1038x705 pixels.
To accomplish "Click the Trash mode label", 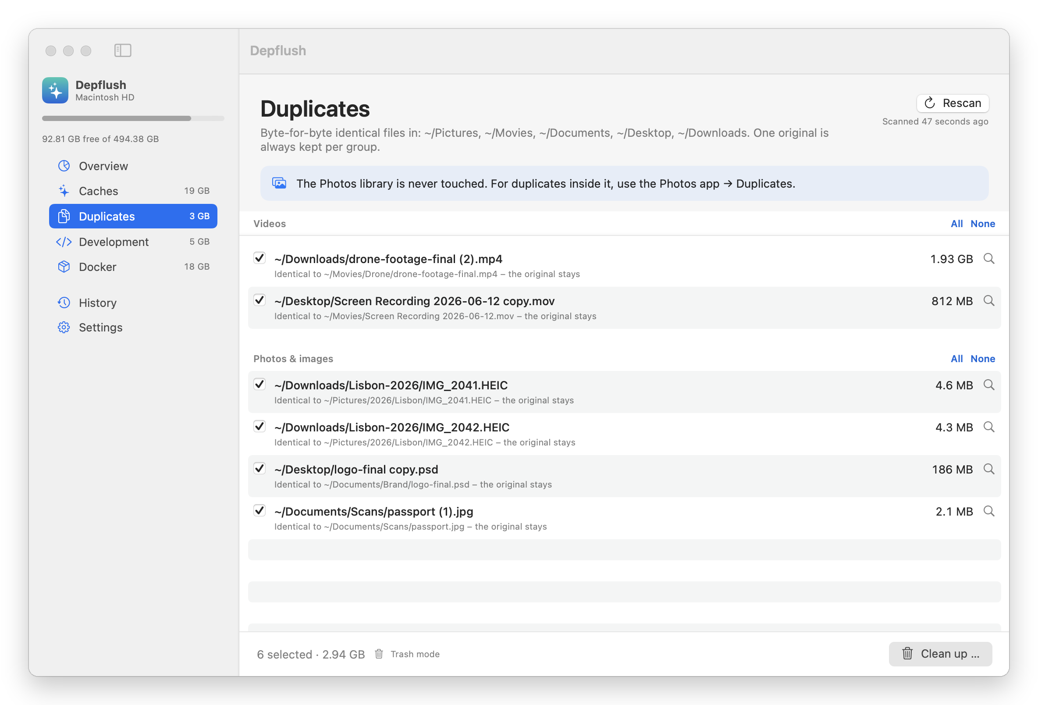I will pyautogui.click(x=415, y=654).
